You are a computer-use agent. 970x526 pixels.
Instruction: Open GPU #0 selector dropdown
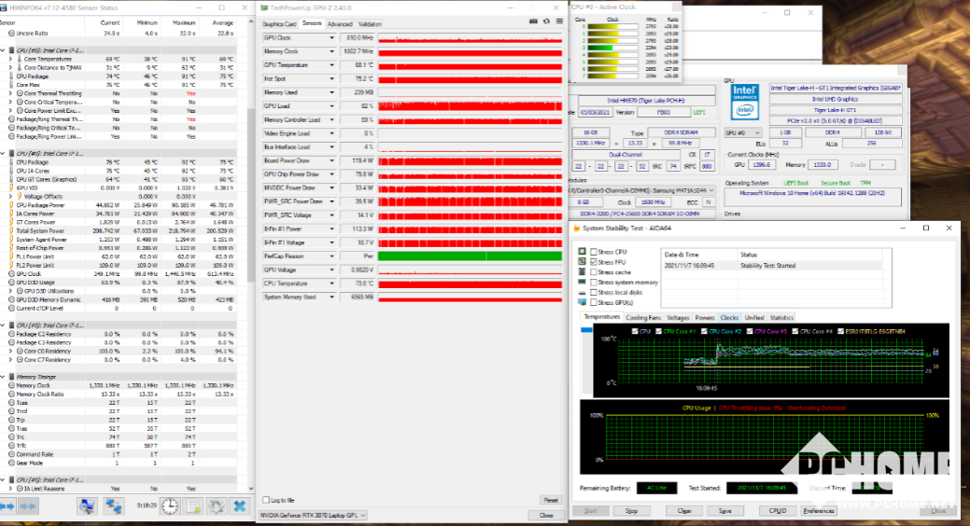click(743, 132)
